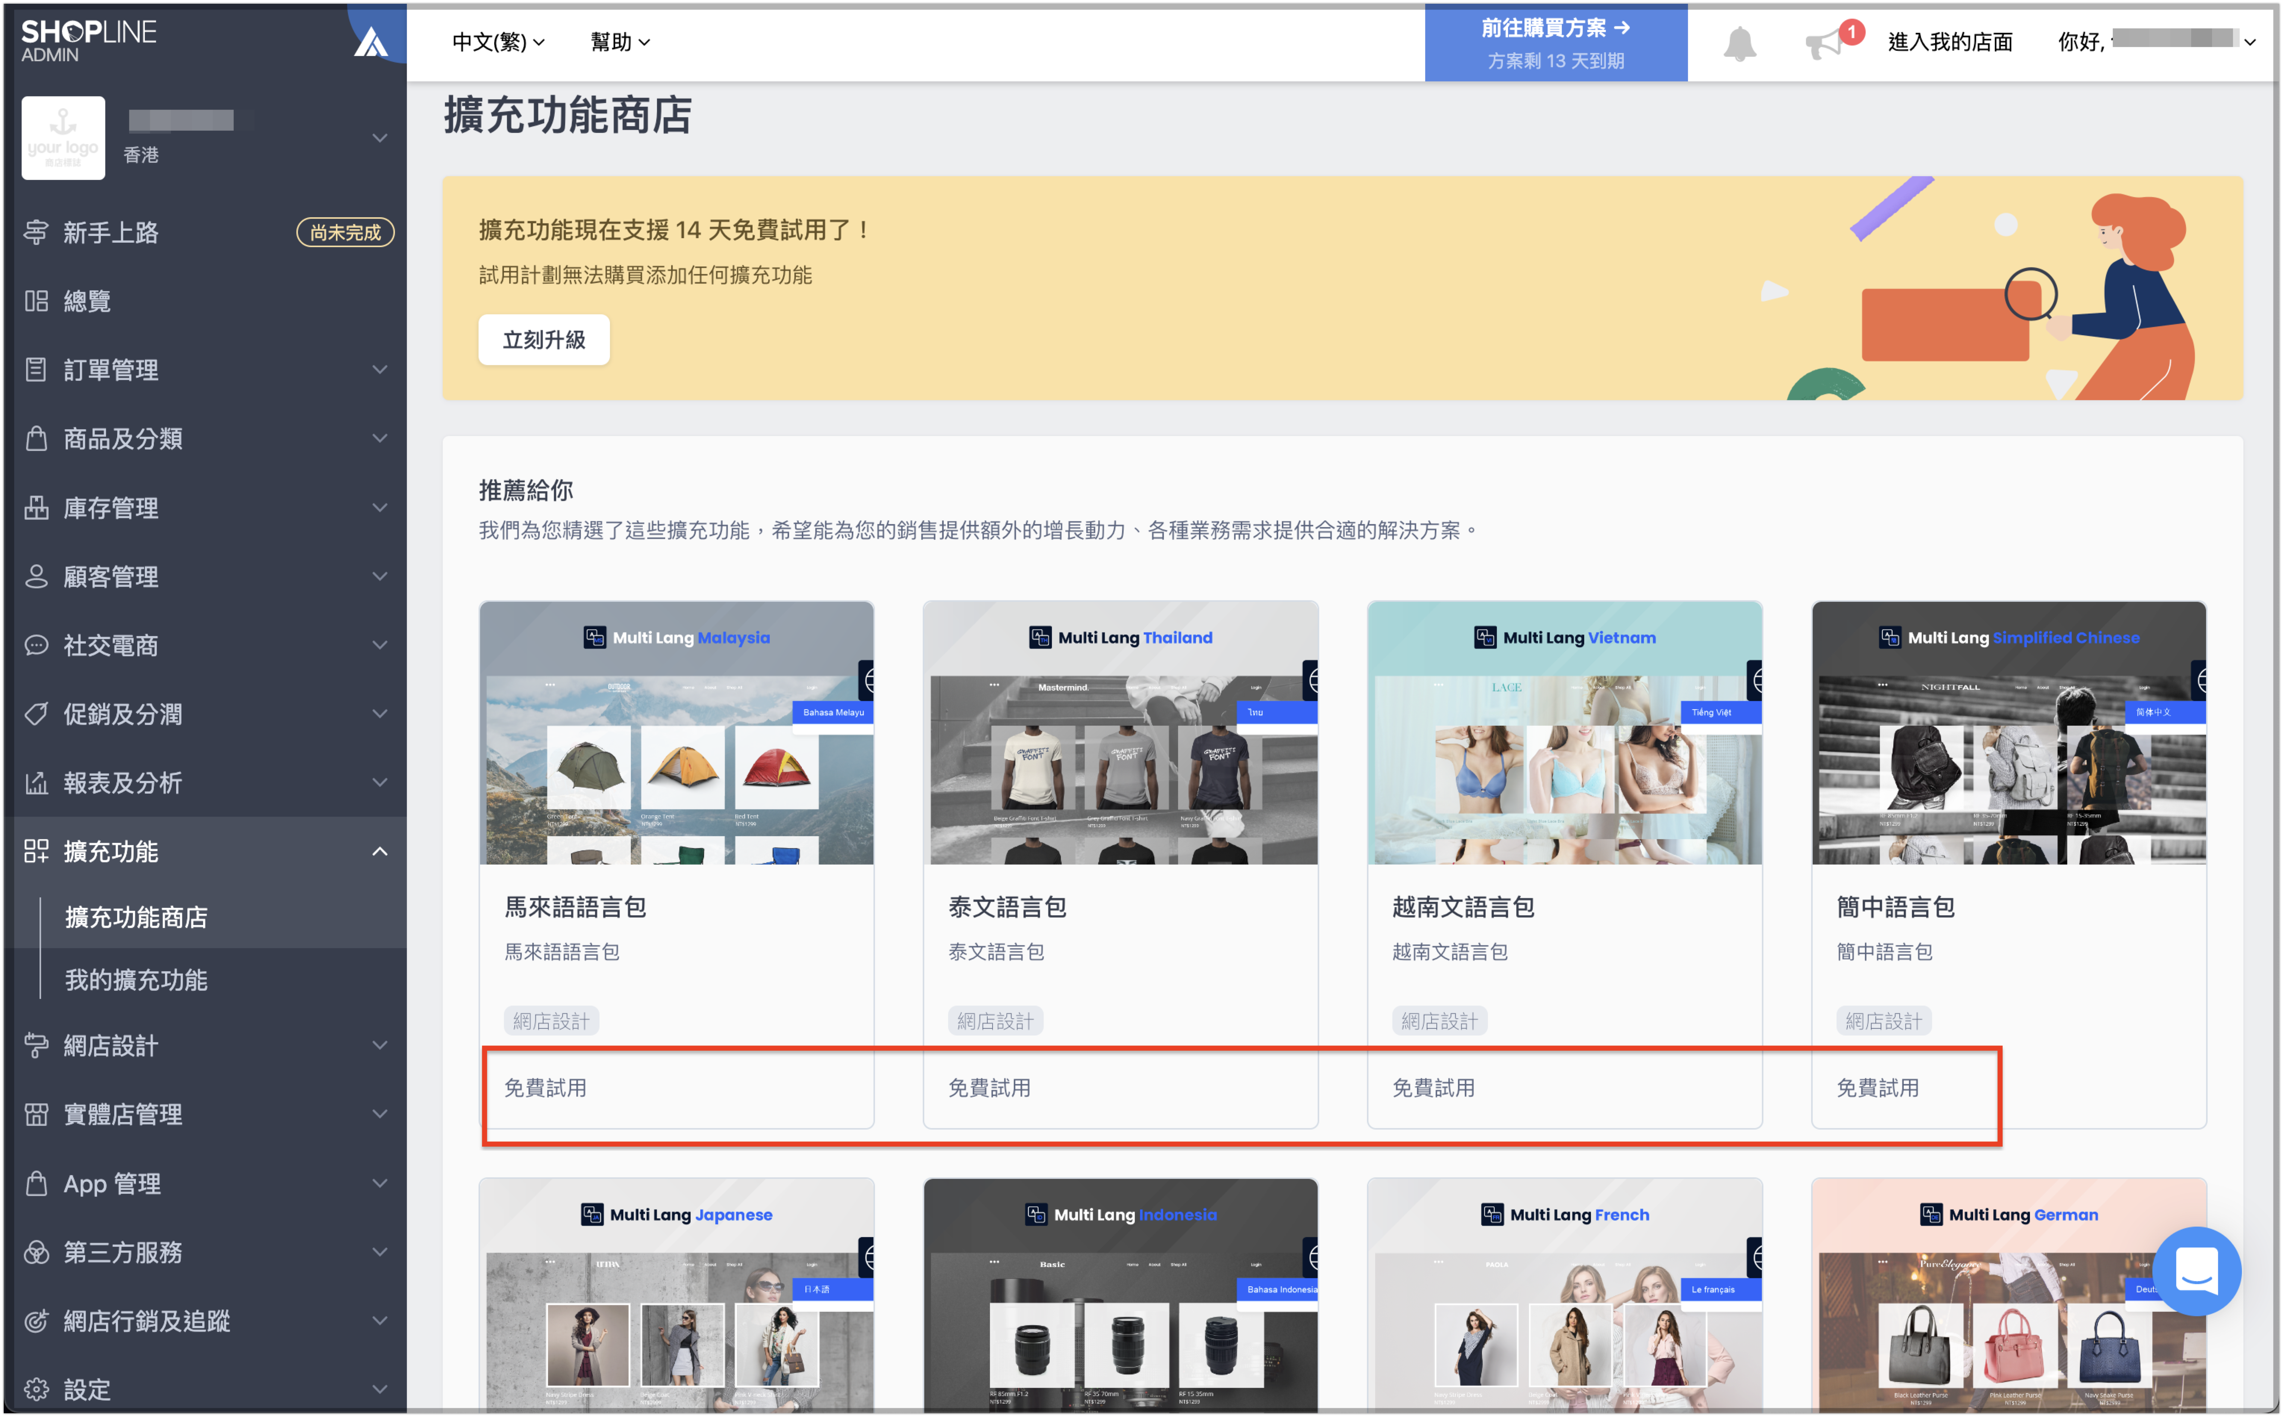Viewport: 2283px width, 1417px height.
Task: Click the 促銷及分潤 tag icon
Action: pyautogui.click(x=37, y=713)
